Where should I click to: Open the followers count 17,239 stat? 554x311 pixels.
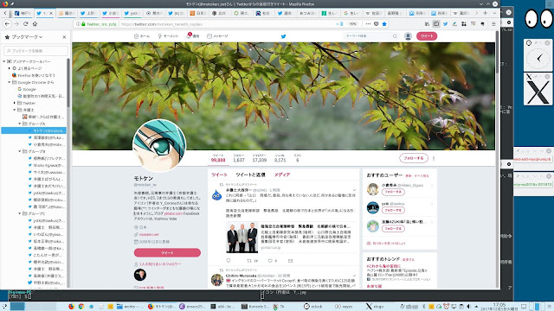[260, 158]
